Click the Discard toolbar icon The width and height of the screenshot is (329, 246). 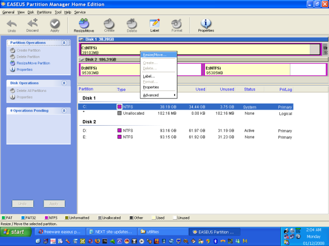32,26
